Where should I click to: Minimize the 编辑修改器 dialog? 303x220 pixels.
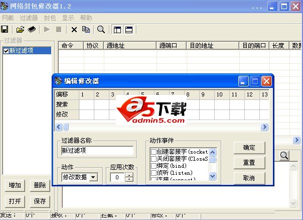[243, 81]
